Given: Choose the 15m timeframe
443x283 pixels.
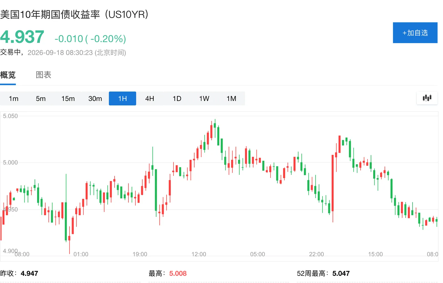Looking at the screenshot, I should pyautogui.click(x=68, y=98).
